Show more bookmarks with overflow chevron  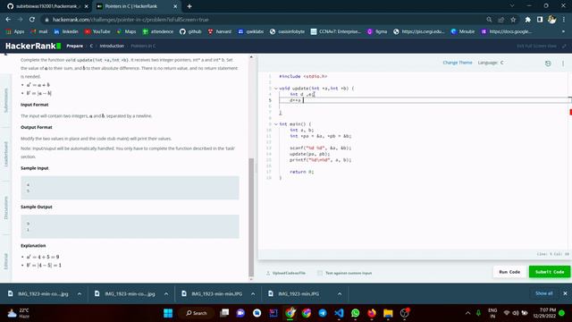(564, 32)
